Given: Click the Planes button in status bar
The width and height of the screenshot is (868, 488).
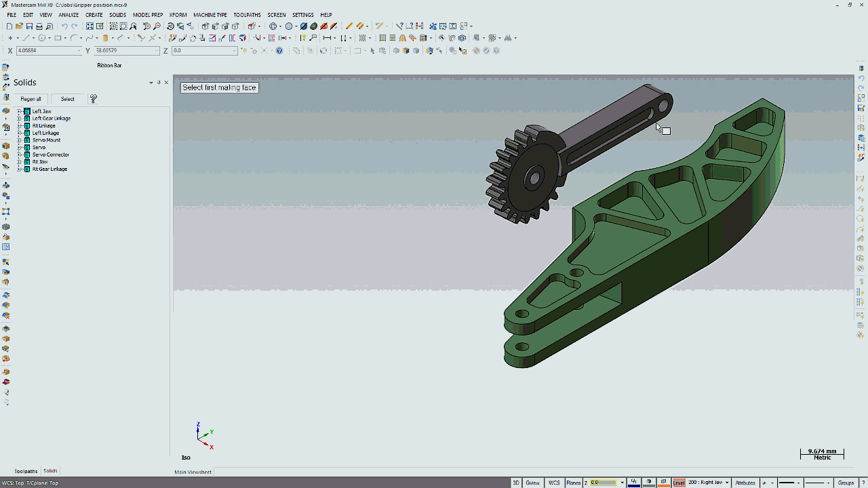Looking at the screenshot, I should pyautogui.click(x=574, y=483).
